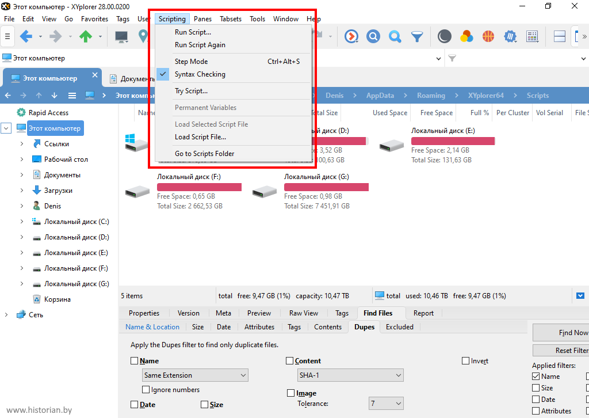Open the SHA-1 hash dropdown
Viewport: 589px width, 418px height.
point(350,375)
